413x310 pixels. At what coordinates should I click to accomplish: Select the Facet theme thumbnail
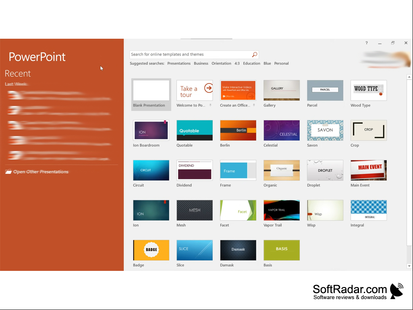[x=238, y=210]
